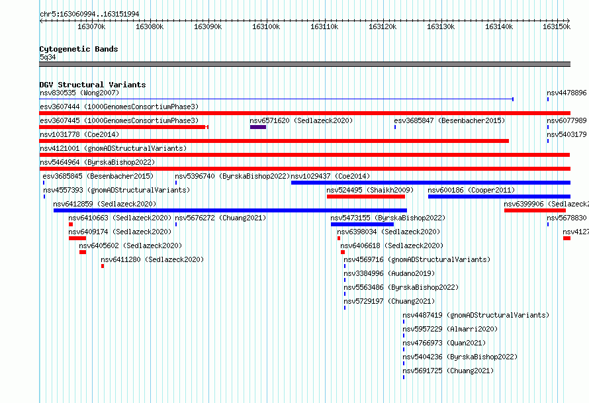
Task: Select nsv5563486 (ByrskaBishop2022) label
Action: coord(401,287)
